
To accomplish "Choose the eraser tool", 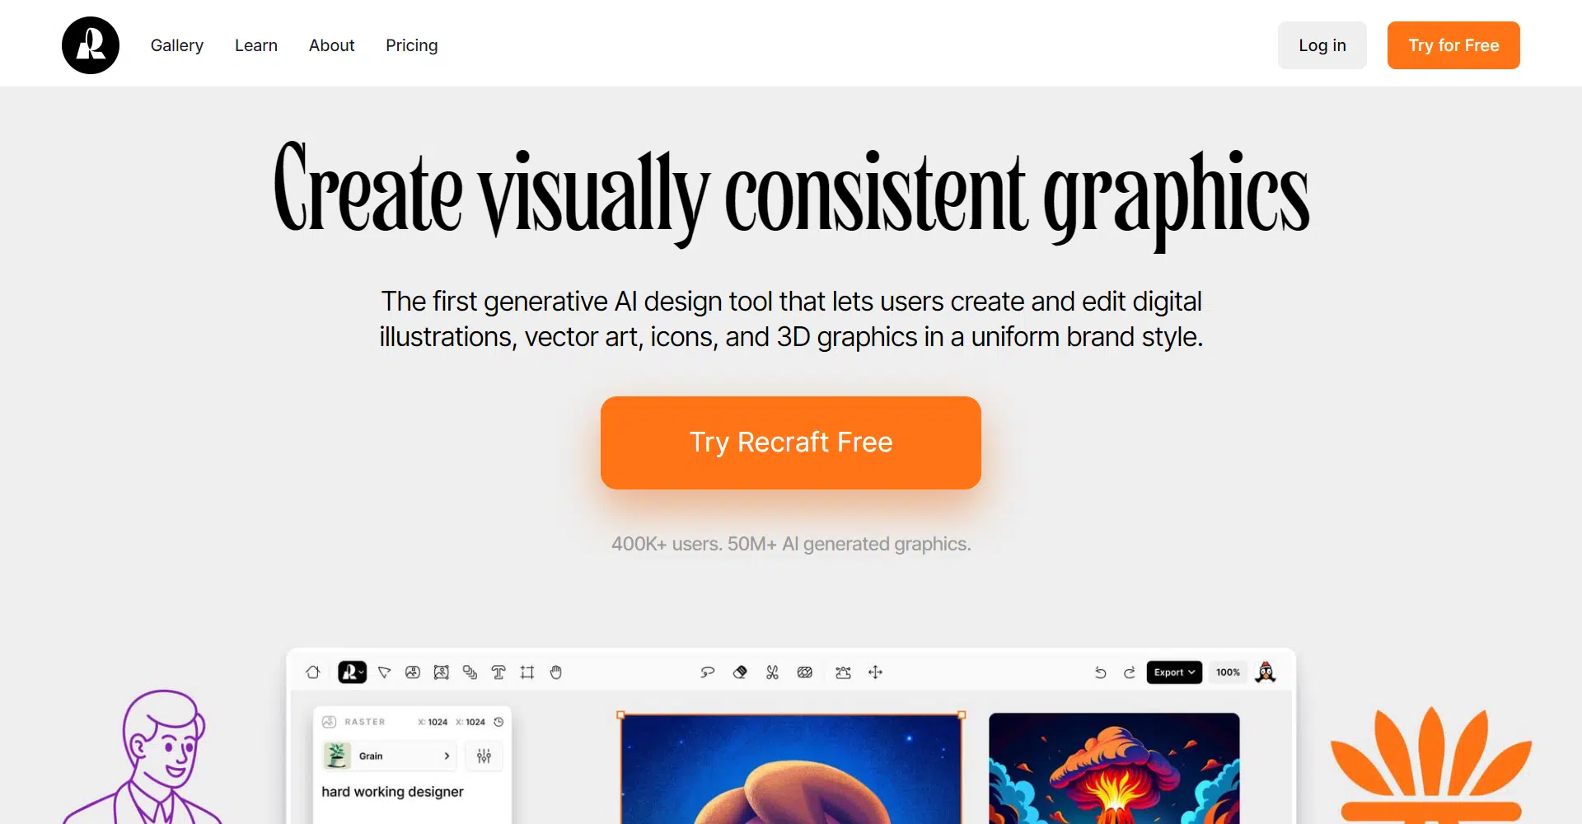I will tap(740, 672).
